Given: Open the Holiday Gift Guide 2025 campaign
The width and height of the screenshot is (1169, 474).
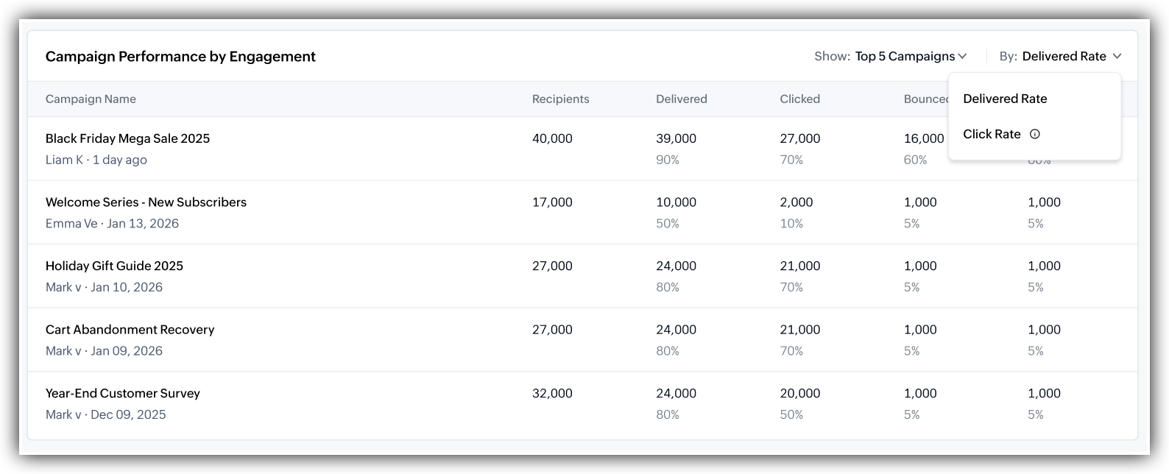Looking at the screenshot, I should click(114, 266).
